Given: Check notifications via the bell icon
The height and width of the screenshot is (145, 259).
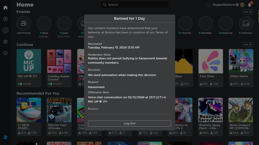Looking at the screenshot, I should 249,5.
